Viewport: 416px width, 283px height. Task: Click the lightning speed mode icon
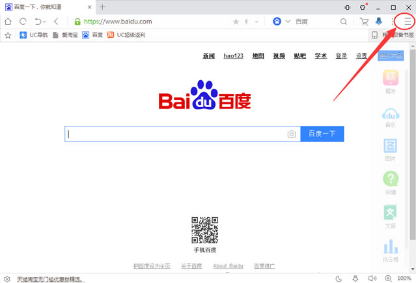(247, 22)
